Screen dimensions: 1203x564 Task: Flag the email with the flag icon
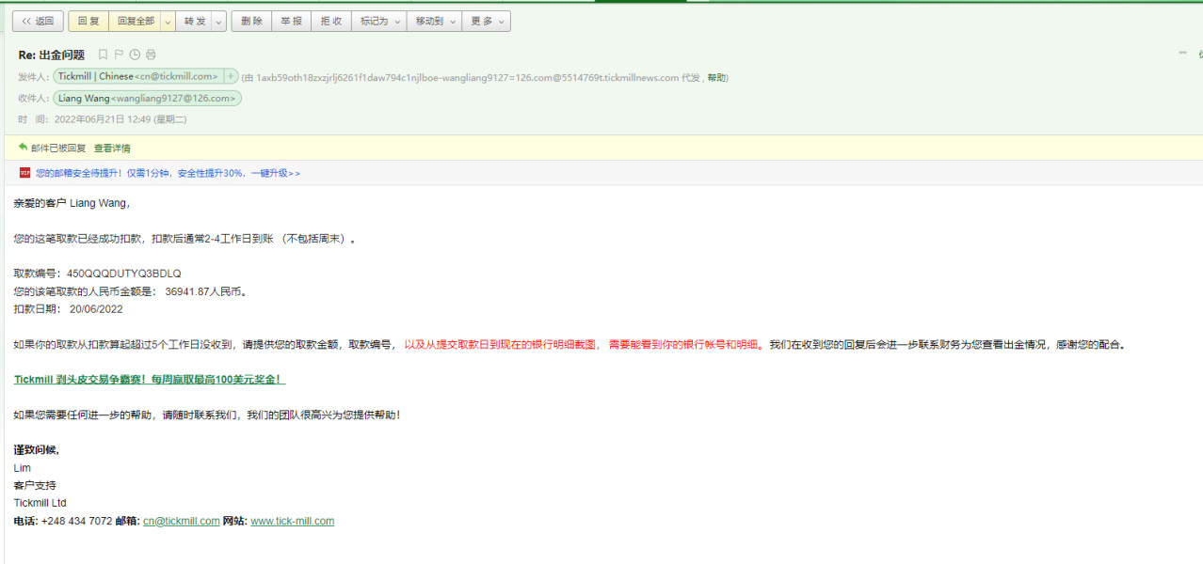click(x=119, y=55)
